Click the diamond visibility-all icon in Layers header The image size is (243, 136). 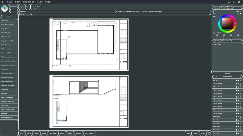click(x=238, y=77)
